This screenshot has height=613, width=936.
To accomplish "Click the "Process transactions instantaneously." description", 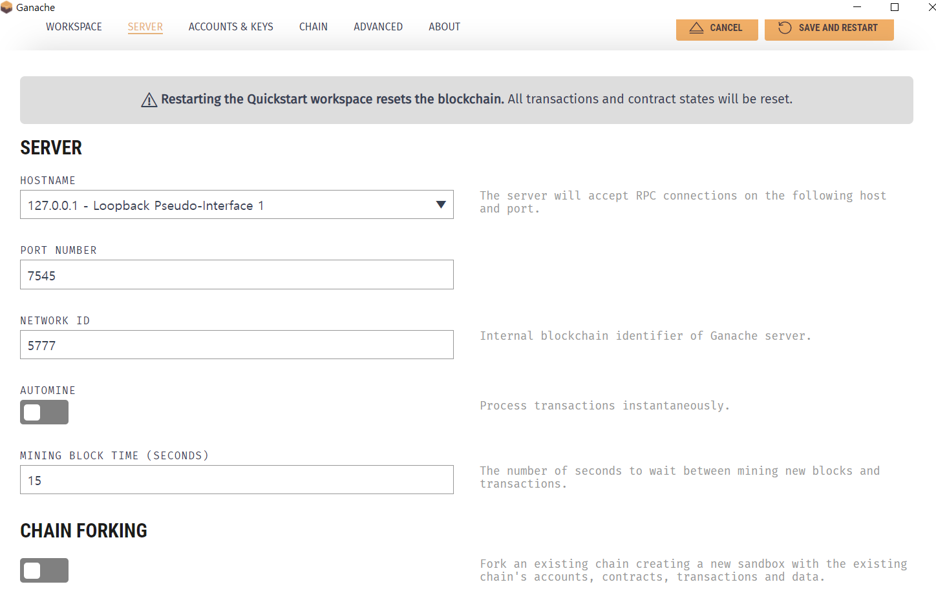I will pos(605,406).
